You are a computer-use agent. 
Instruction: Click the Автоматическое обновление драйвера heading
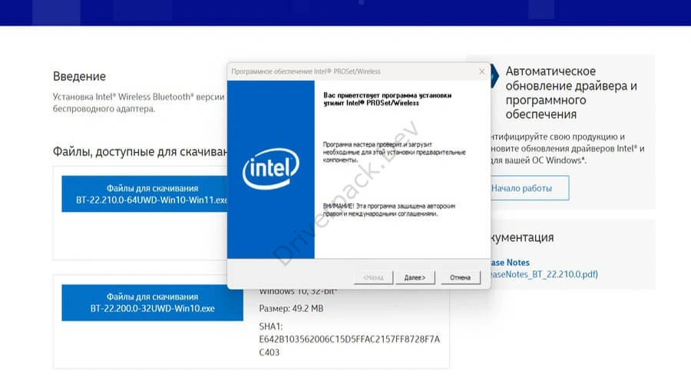pyautogui.click(x=571, y=93)
